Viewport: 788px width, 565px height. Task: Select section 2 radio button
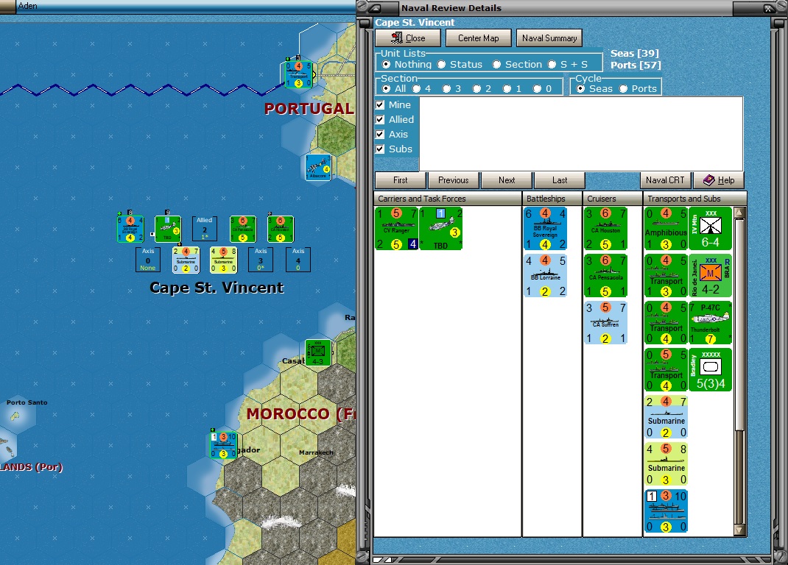[x=476, y=88]
